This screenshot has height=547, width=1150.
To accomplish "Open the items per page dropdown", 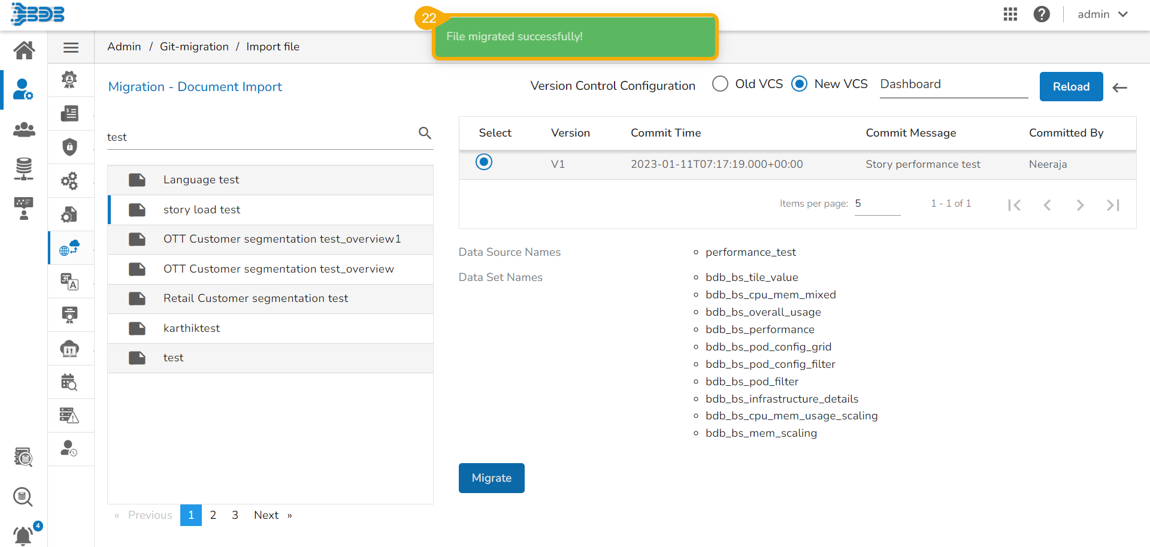I will [877, 204].
